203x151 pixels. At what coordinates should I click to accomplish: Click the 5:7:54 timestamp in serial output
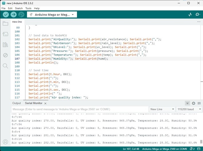[17, 124]
